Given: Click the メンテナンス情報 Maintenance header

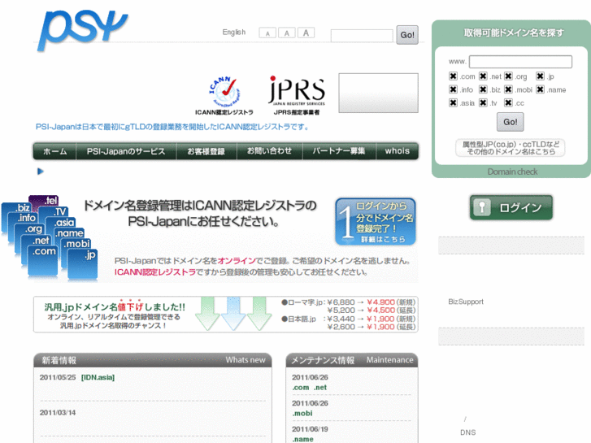Looking at the screenshot, I should pos(352,360).
